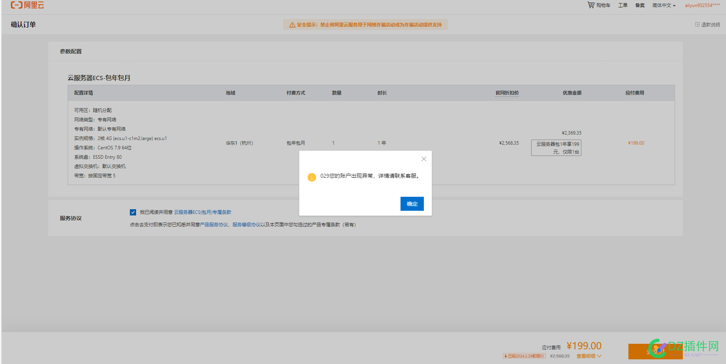Toggle the 我已阅读并同意 agreement checkbox

tap(133, 212)
